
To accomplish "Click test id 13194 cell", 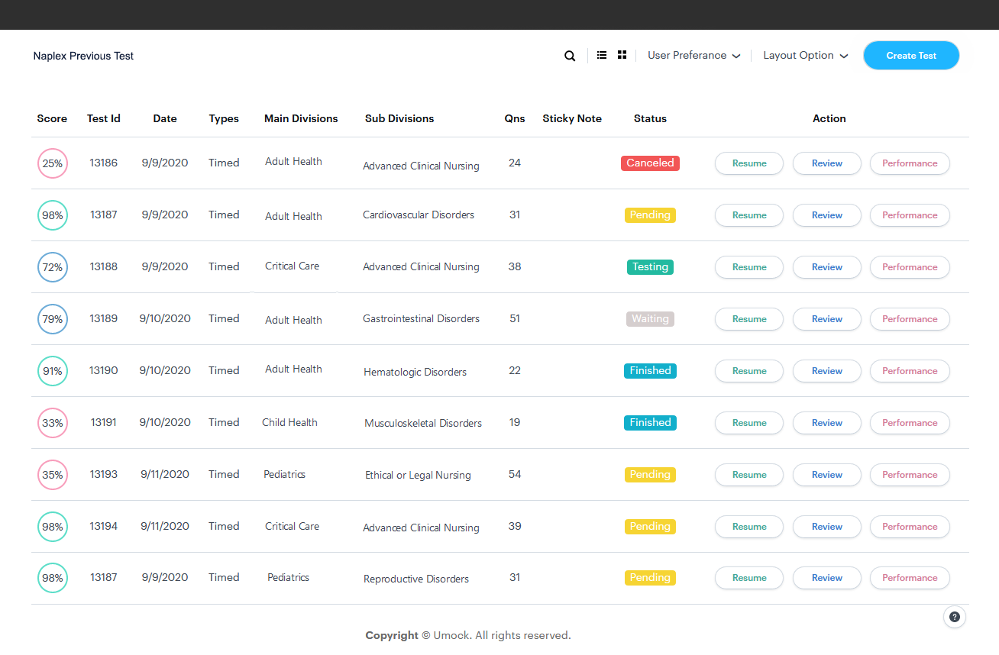I will pos(104,526).
